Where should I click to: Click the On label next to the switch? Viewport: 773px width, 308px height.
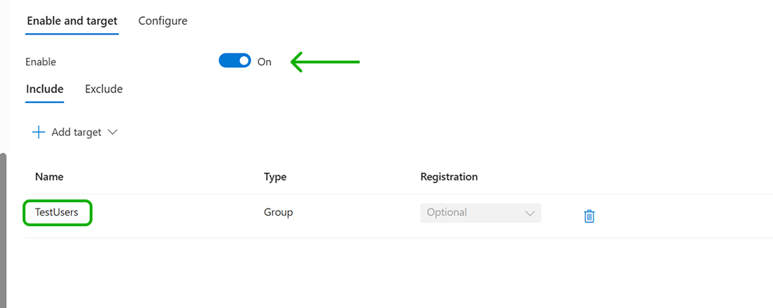(x=264, y=62)
